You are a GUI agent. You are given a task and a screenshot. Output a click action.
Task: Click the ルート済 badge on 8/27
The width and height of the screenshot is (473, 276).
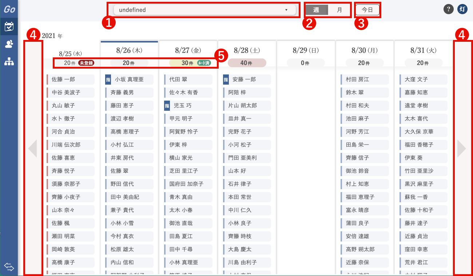204,63
